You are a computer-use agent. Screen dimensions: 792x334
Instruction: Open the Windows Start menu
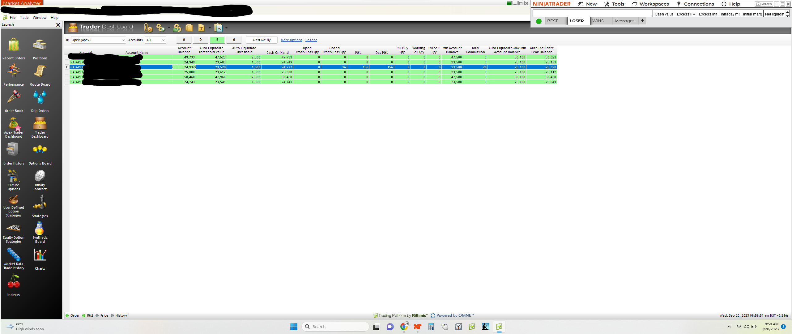tap(294, 327)
